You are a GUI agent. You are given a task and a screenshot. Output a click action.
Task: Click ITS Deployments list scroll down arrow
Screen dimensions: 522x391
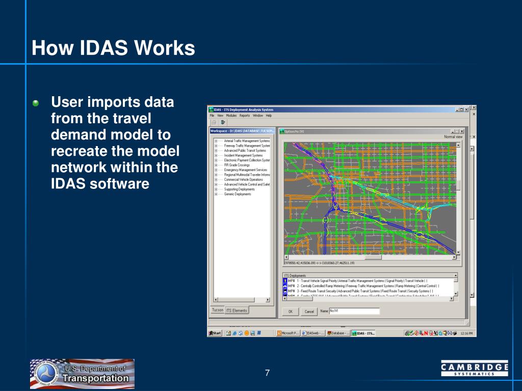(456, 294)
